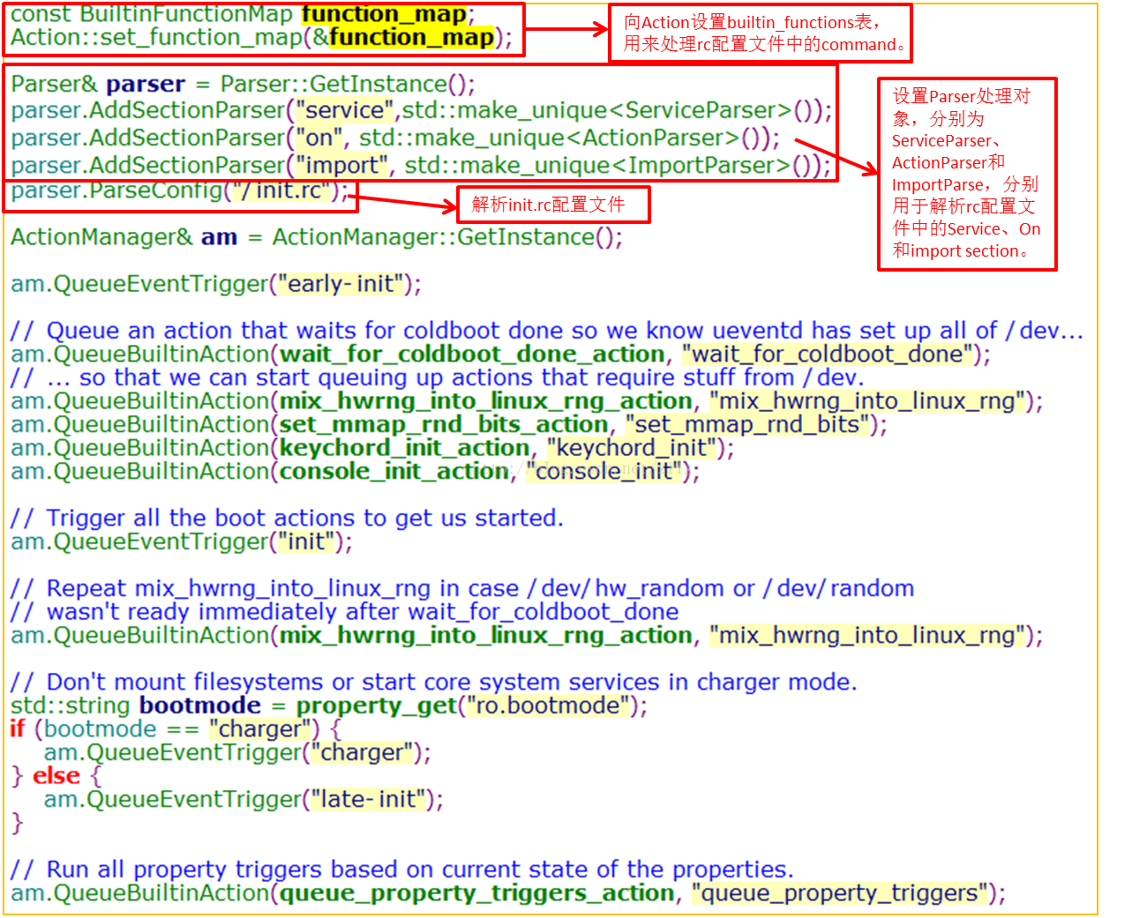The width and height of the screenshot is (1147, 918).
Task: Click the ActionManager::GetInstance() call
Action: click(x=447, y=237)
